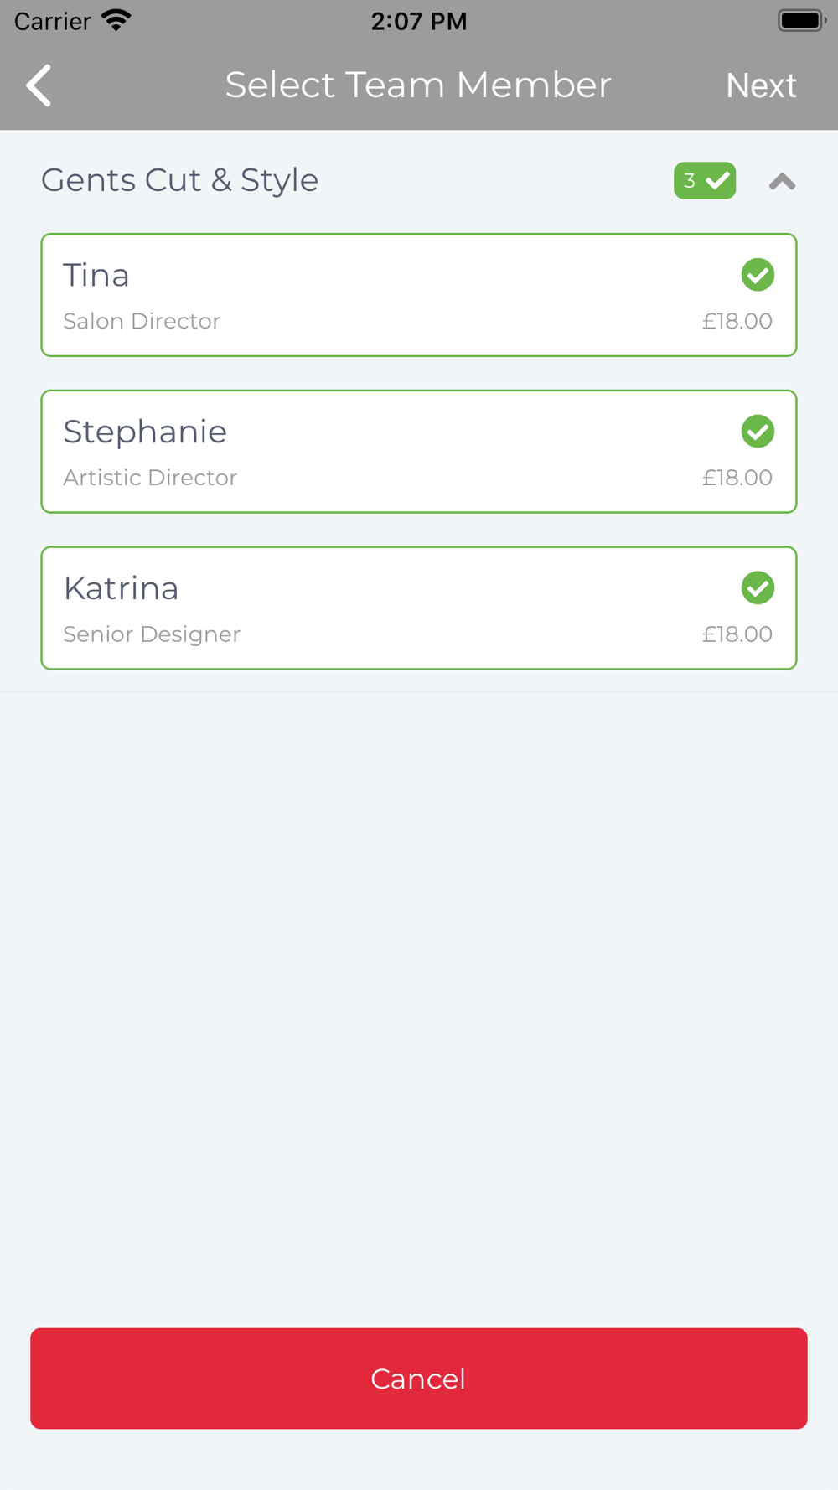Tap the red Cancel button

419,1379
